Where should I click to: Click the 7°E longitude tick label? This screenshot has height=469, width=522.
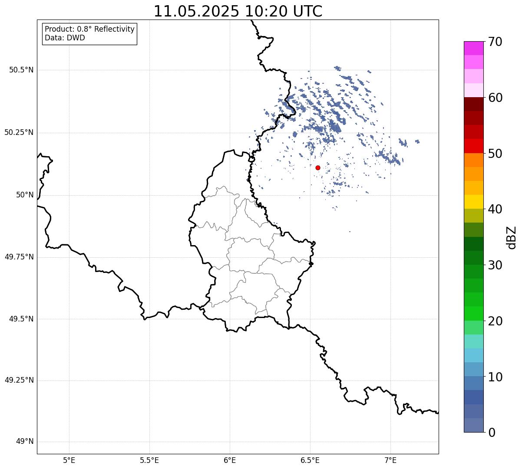tap(390, 460)
